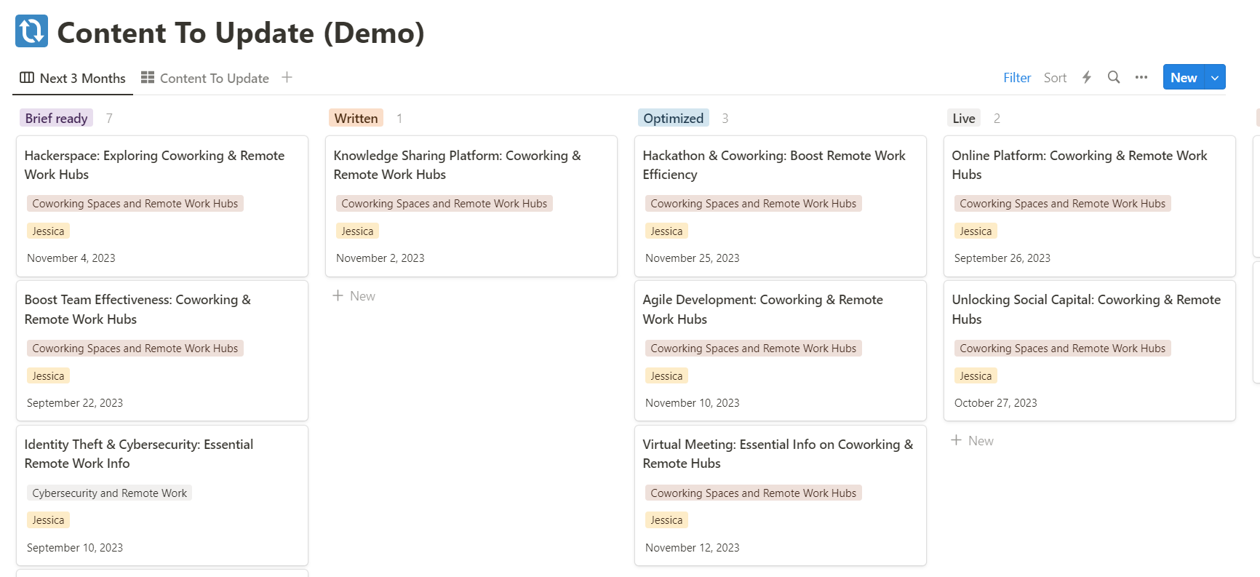Open the Hackerspace: Exploring Coworking card
This screenshot has height=577, width=1260.
tap(154, 165)
